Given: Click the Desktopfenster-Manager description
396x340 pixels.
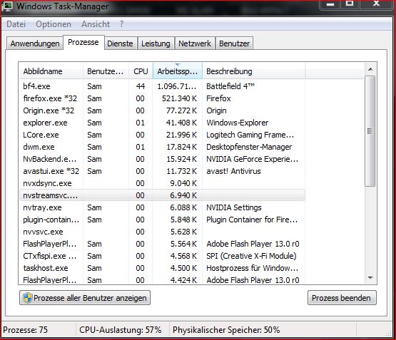Looking at the screenshot, I should 249,147.
